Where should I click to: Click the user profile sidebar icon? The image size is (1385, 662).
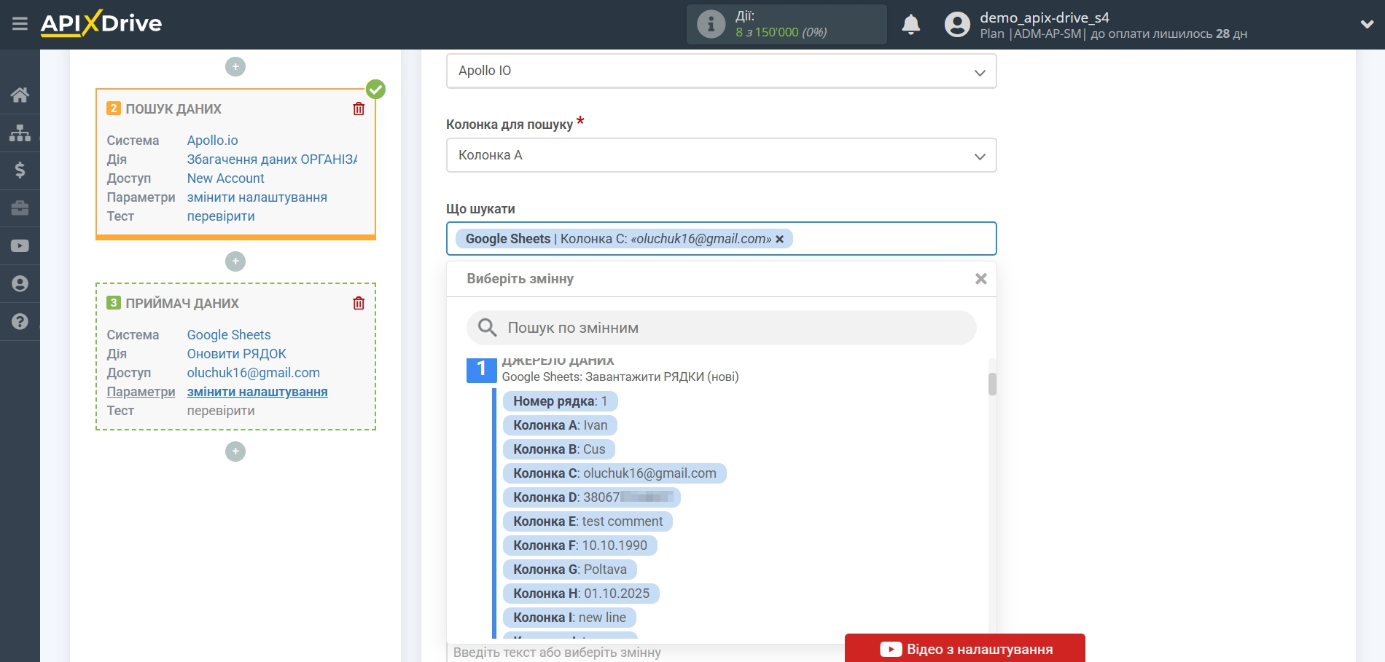coord(20,284)
